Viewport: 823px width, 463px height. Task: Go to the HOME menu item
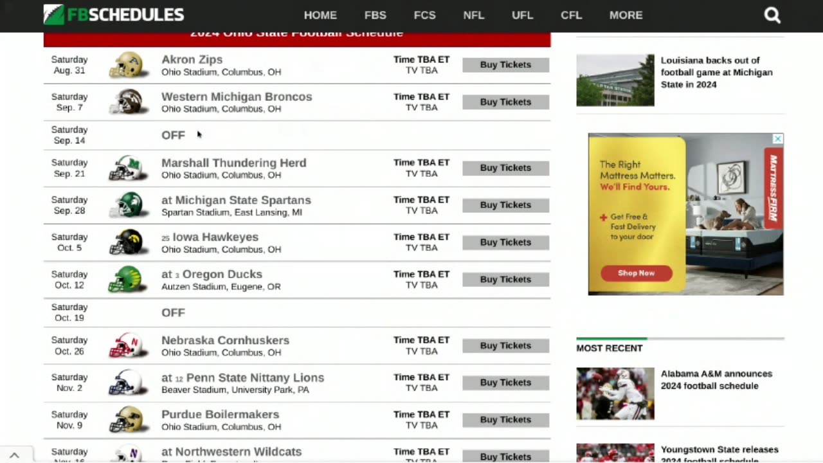pos(320,15)
